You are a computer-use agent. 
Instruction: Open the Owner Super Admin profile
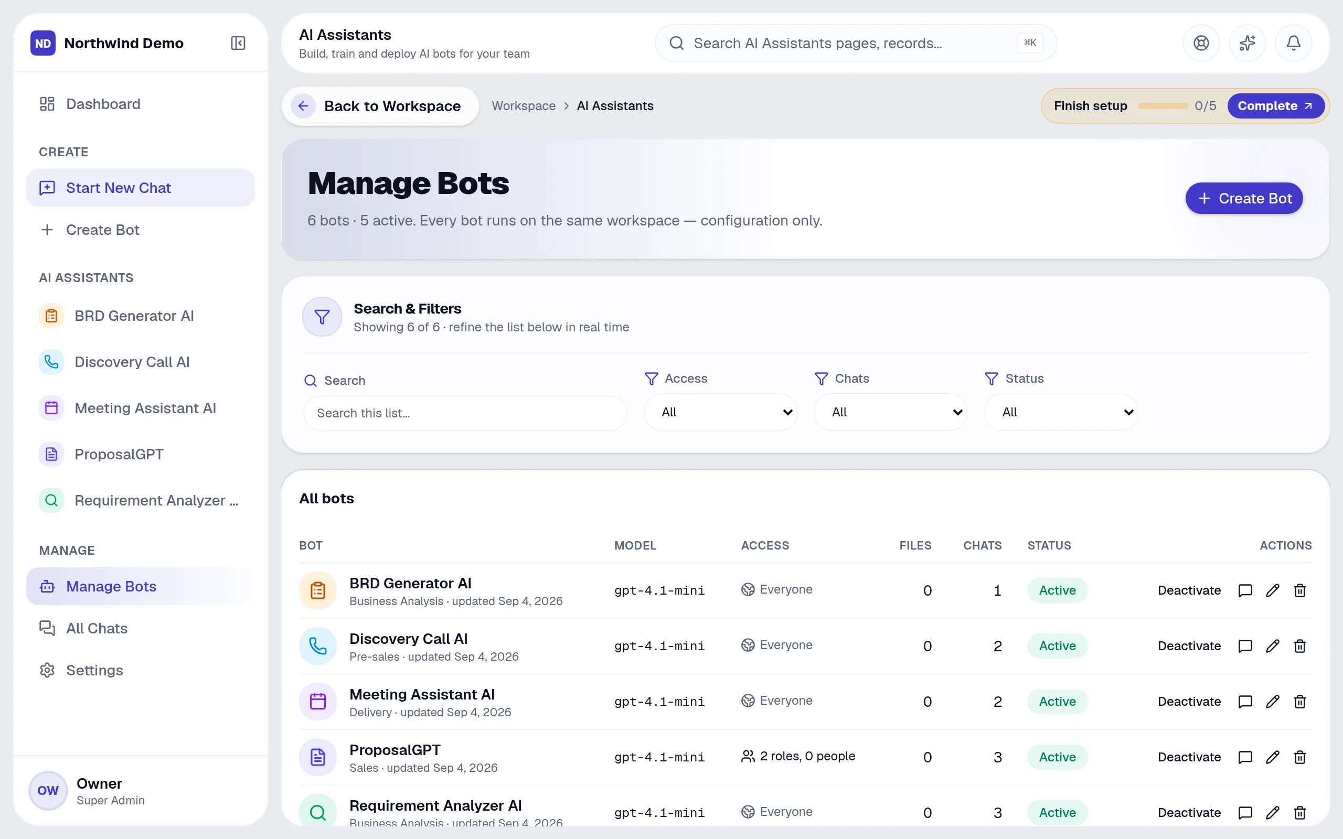[141, 791]
